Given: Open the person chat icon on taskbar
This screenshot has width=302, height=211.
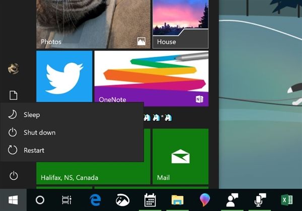Looking at the screenshot, I should 232,200.
